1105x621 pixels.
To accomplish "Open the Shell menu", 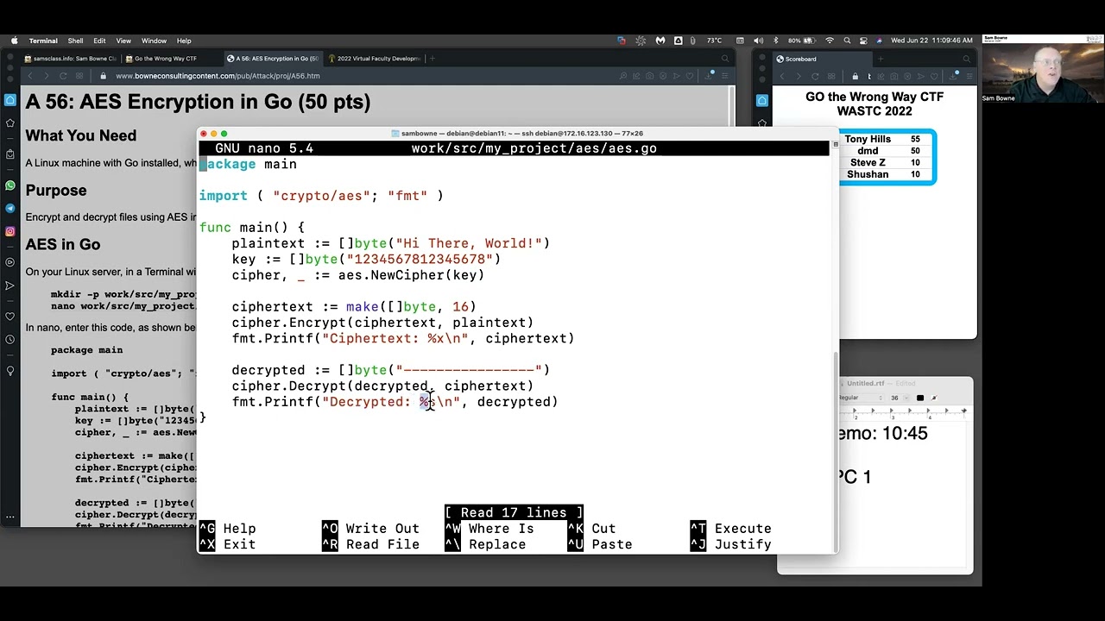I will click(x=75, y=41).
